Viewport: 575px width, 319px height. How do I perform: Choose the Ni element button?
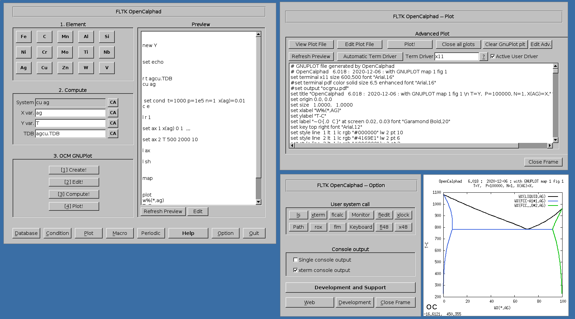[x=24, y=52]
